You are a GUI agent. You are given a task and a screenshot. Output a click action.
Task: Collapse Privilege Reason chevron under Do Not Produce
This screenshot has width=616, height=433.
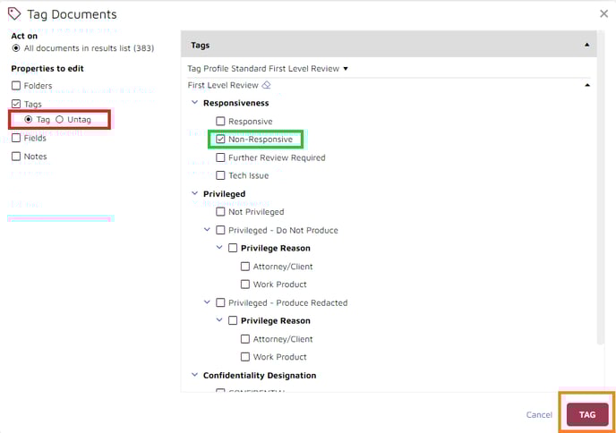219,248
